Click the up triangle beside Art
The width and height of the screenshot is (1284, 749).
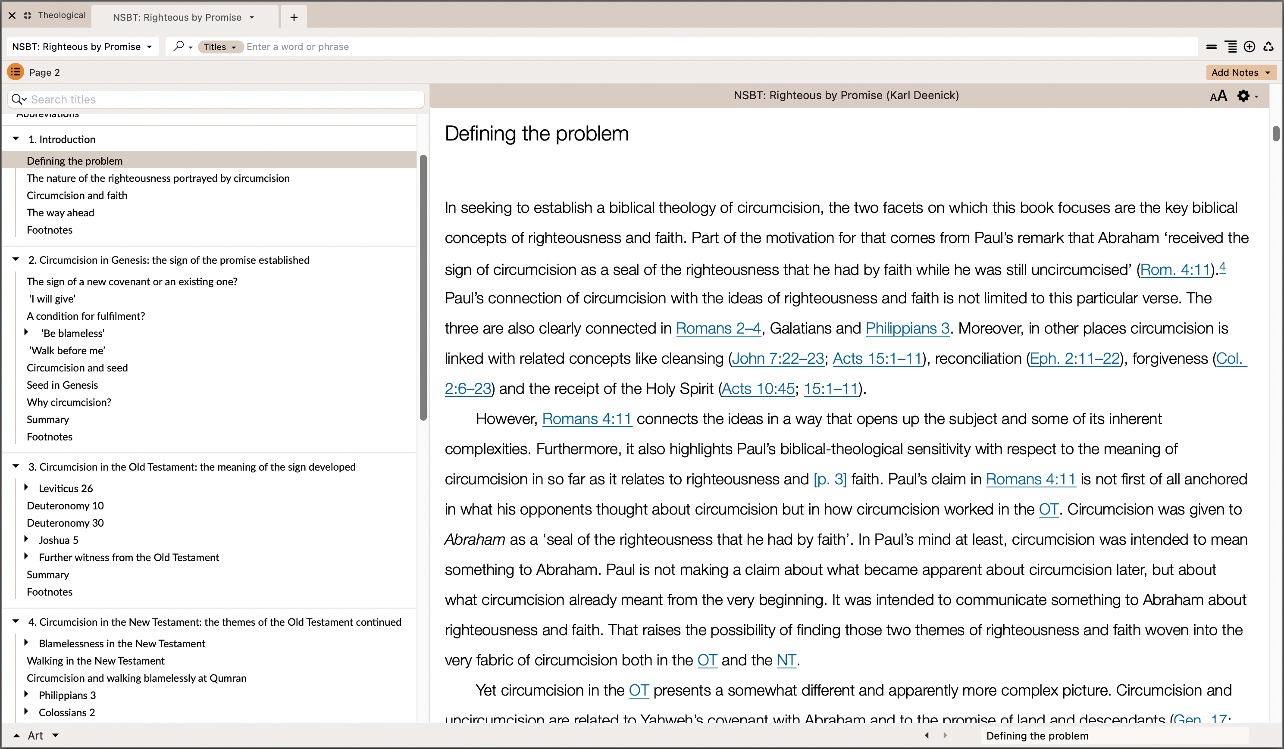click(16, 735)
